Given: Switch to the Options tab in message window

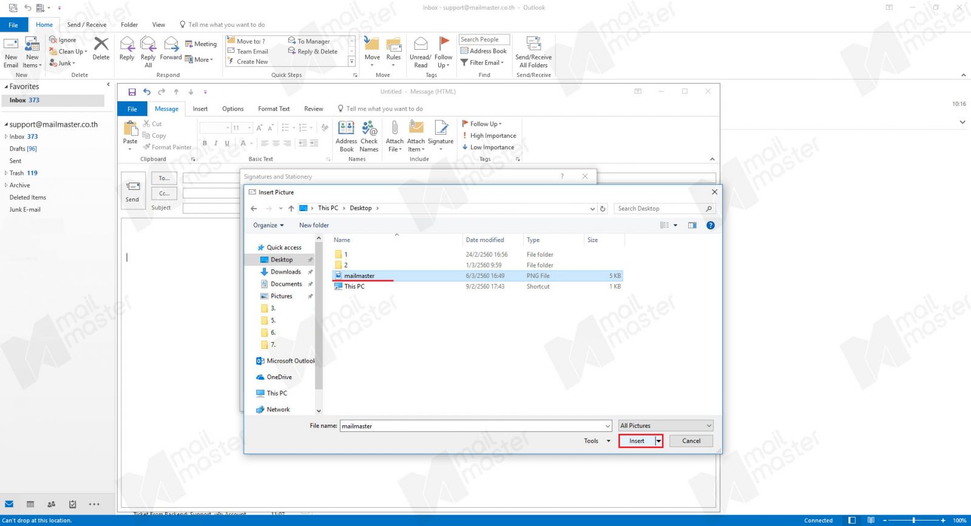Looking at the screenshot, I should tap(233, 109).
